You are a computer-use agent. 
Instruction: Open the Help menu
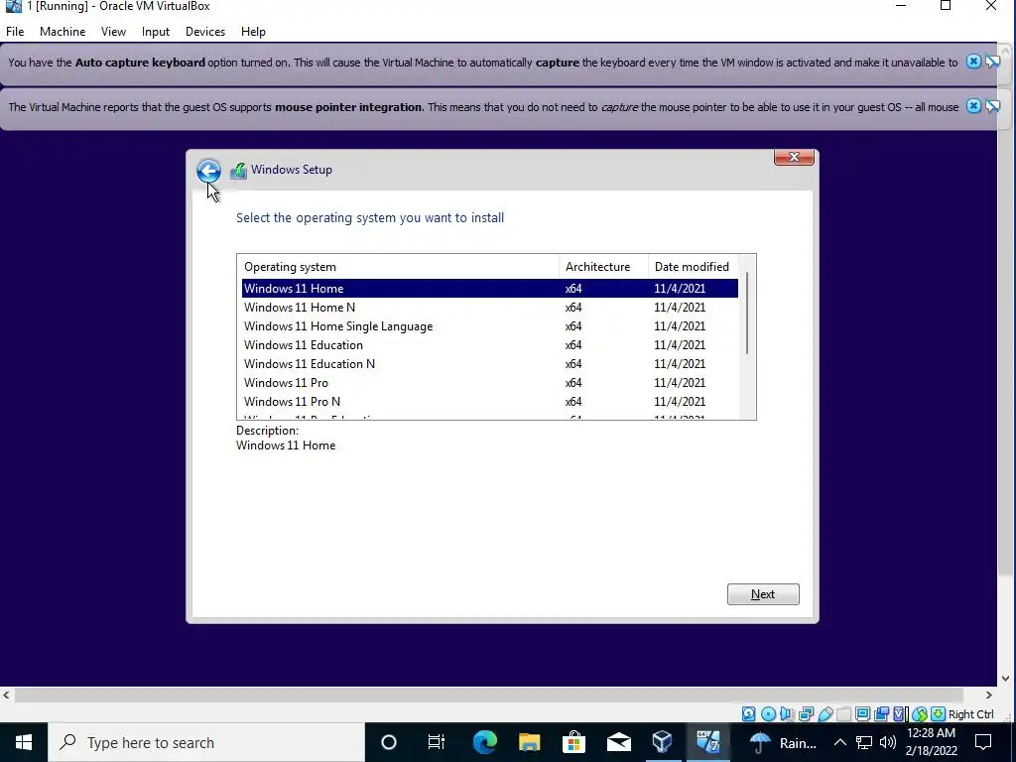(x=253, y=31)
